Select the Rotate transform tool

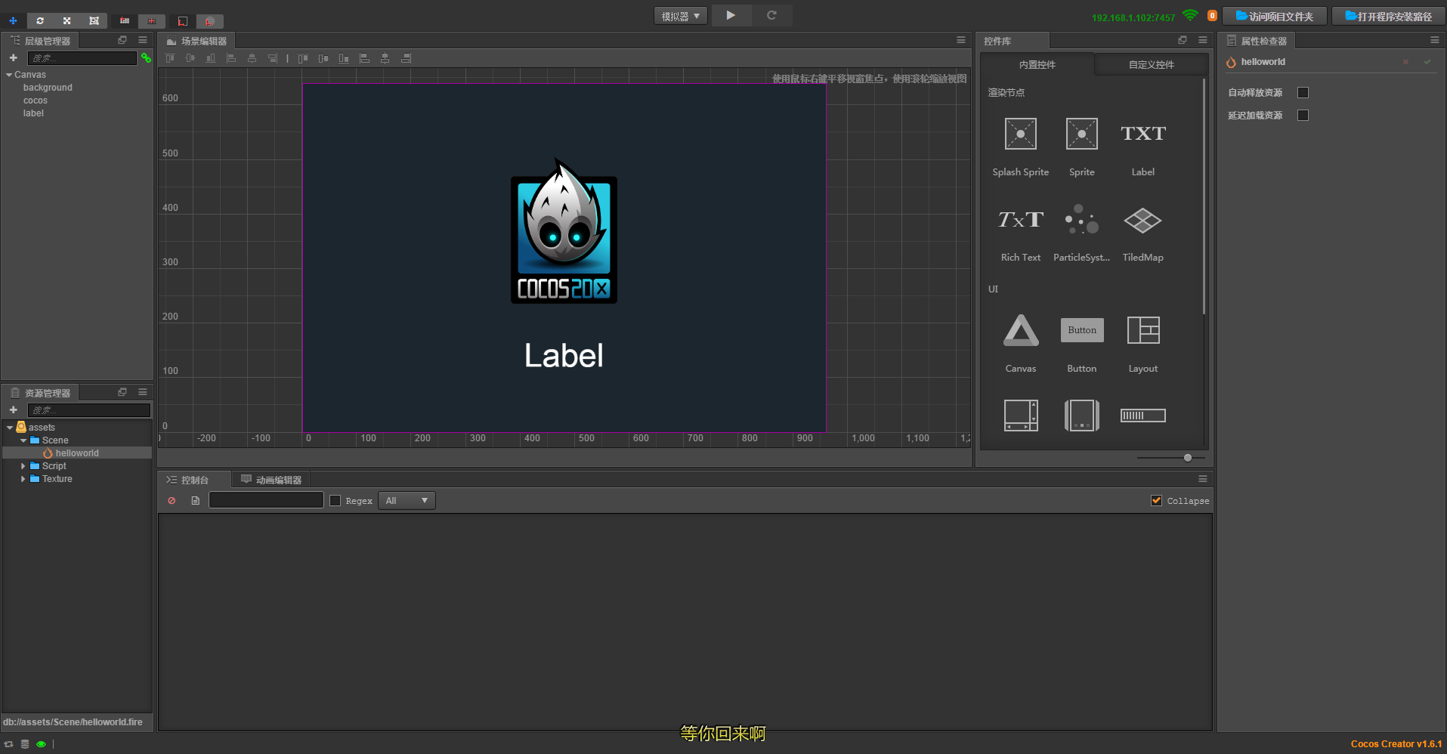40,20
